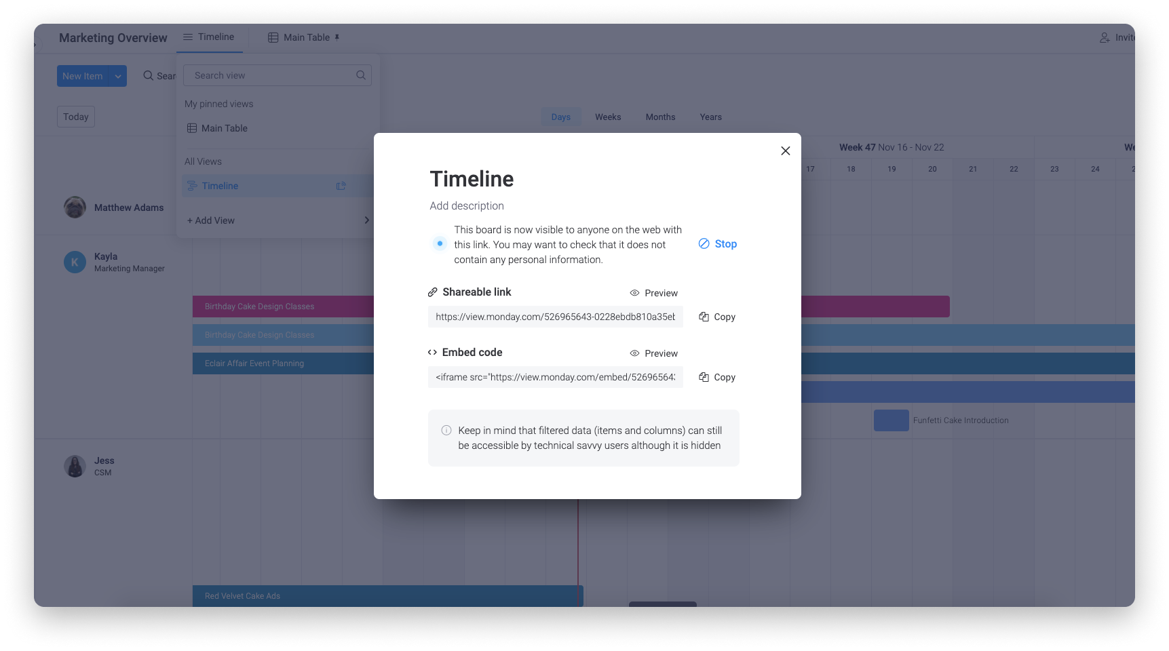Click + Add View menu item
1169x651 pixels.
click(x=211, y=220)
